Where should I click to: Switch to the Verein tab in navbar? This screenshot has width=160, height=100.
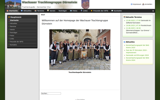[x=51, y=11]
